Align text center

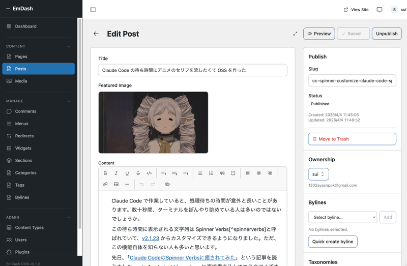pos(259,173)
